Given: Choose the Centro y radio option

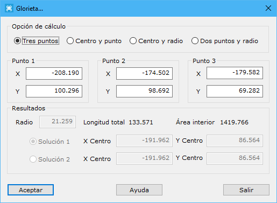Looking at the screenshot, I should tap(156, 41).
